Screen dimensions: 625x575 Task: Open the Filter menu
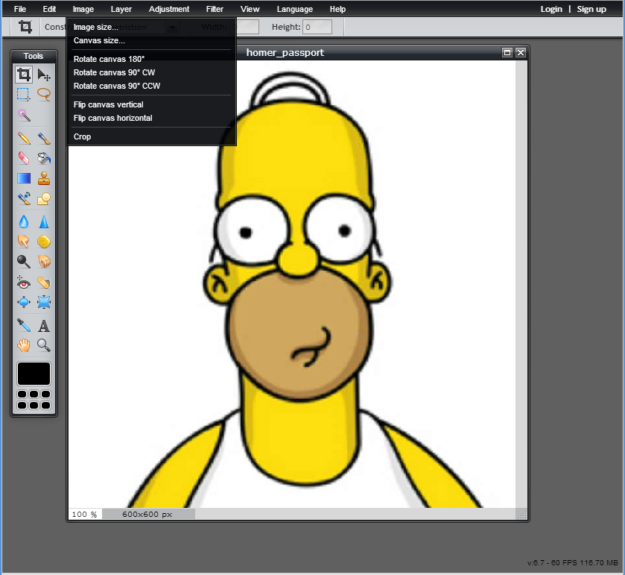[x=215, y=9]
